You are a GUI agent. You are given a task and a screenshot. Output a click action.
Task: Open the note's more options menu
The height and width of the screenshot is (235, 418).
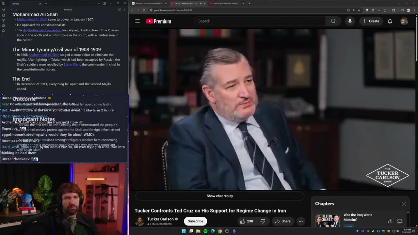tap(124, 9)
